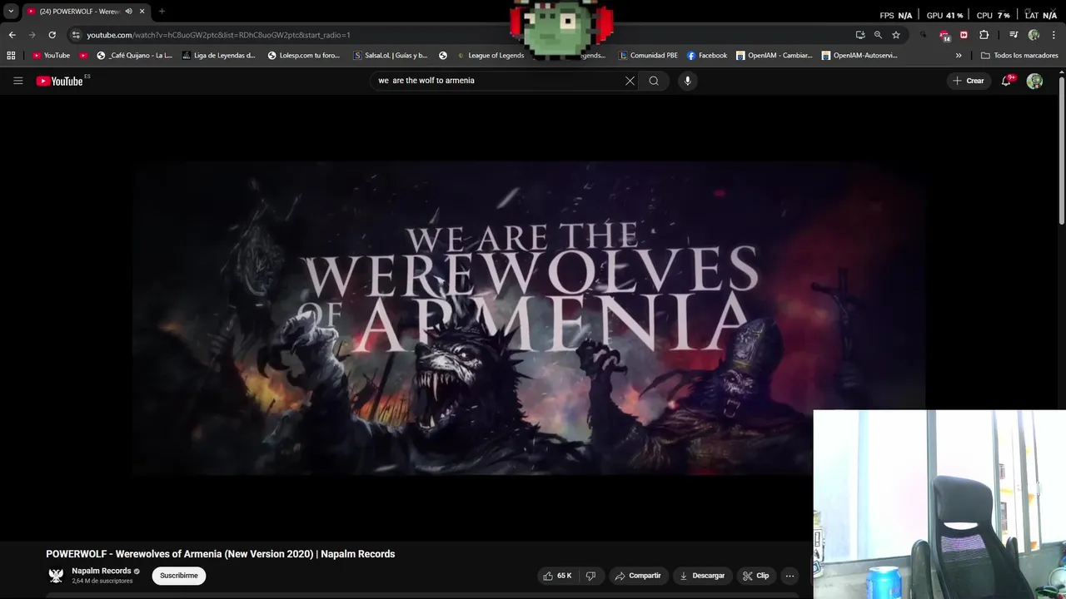Open the red fast-forward extension icon
Image resolution: width=1066 pixels, height=599 pixels.
[964, 35]
